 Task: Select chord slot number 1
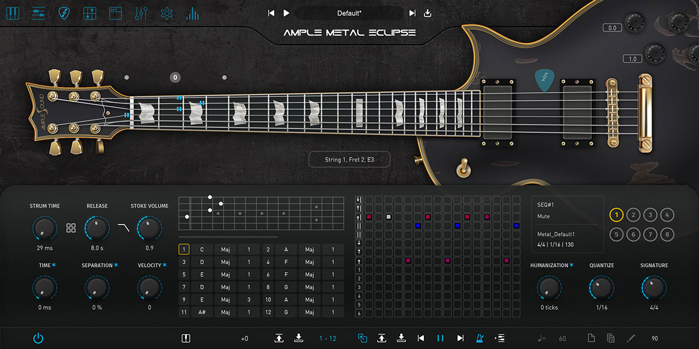184,250
